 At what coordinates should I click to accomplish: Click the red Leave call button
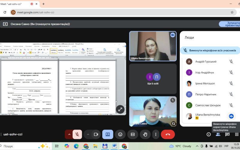coord(168,134)
